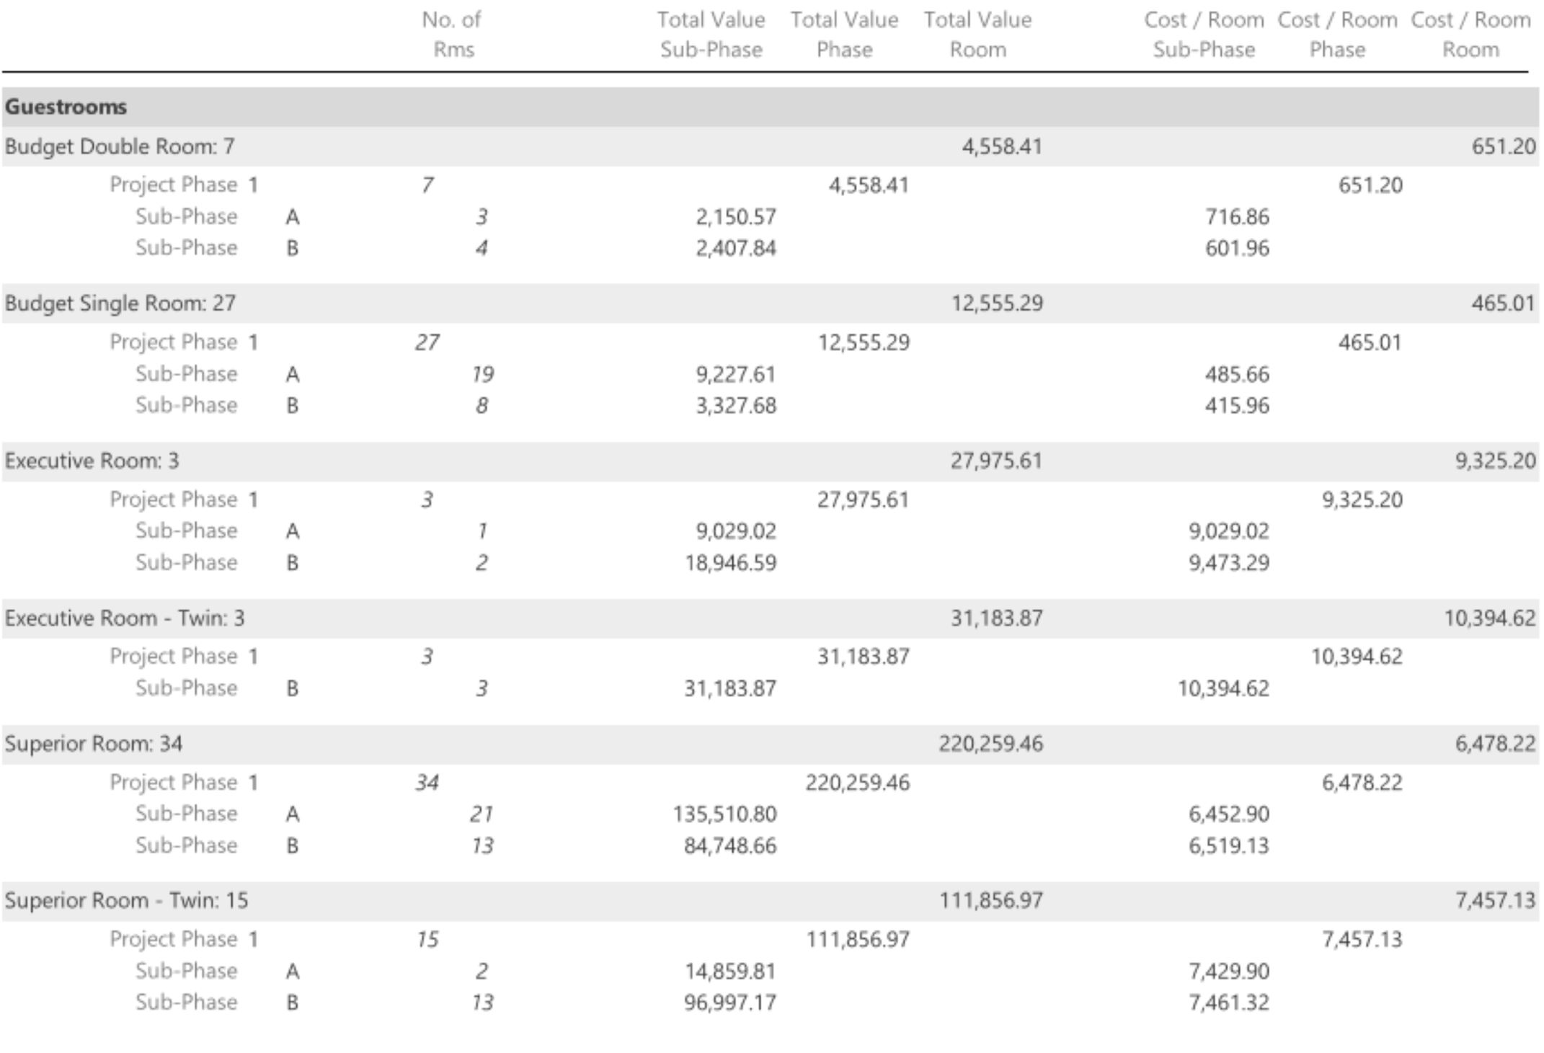1544x1053 pixels.
Task: Click the Total Value Sub-Phase column header
Action: (x=711, y=35)
